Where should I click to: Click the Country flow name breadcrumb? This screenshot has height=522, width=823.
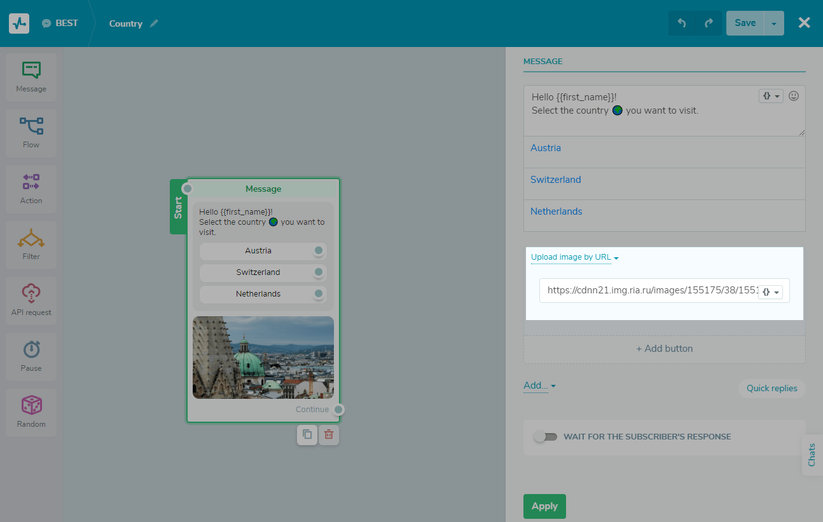[126, 23]
